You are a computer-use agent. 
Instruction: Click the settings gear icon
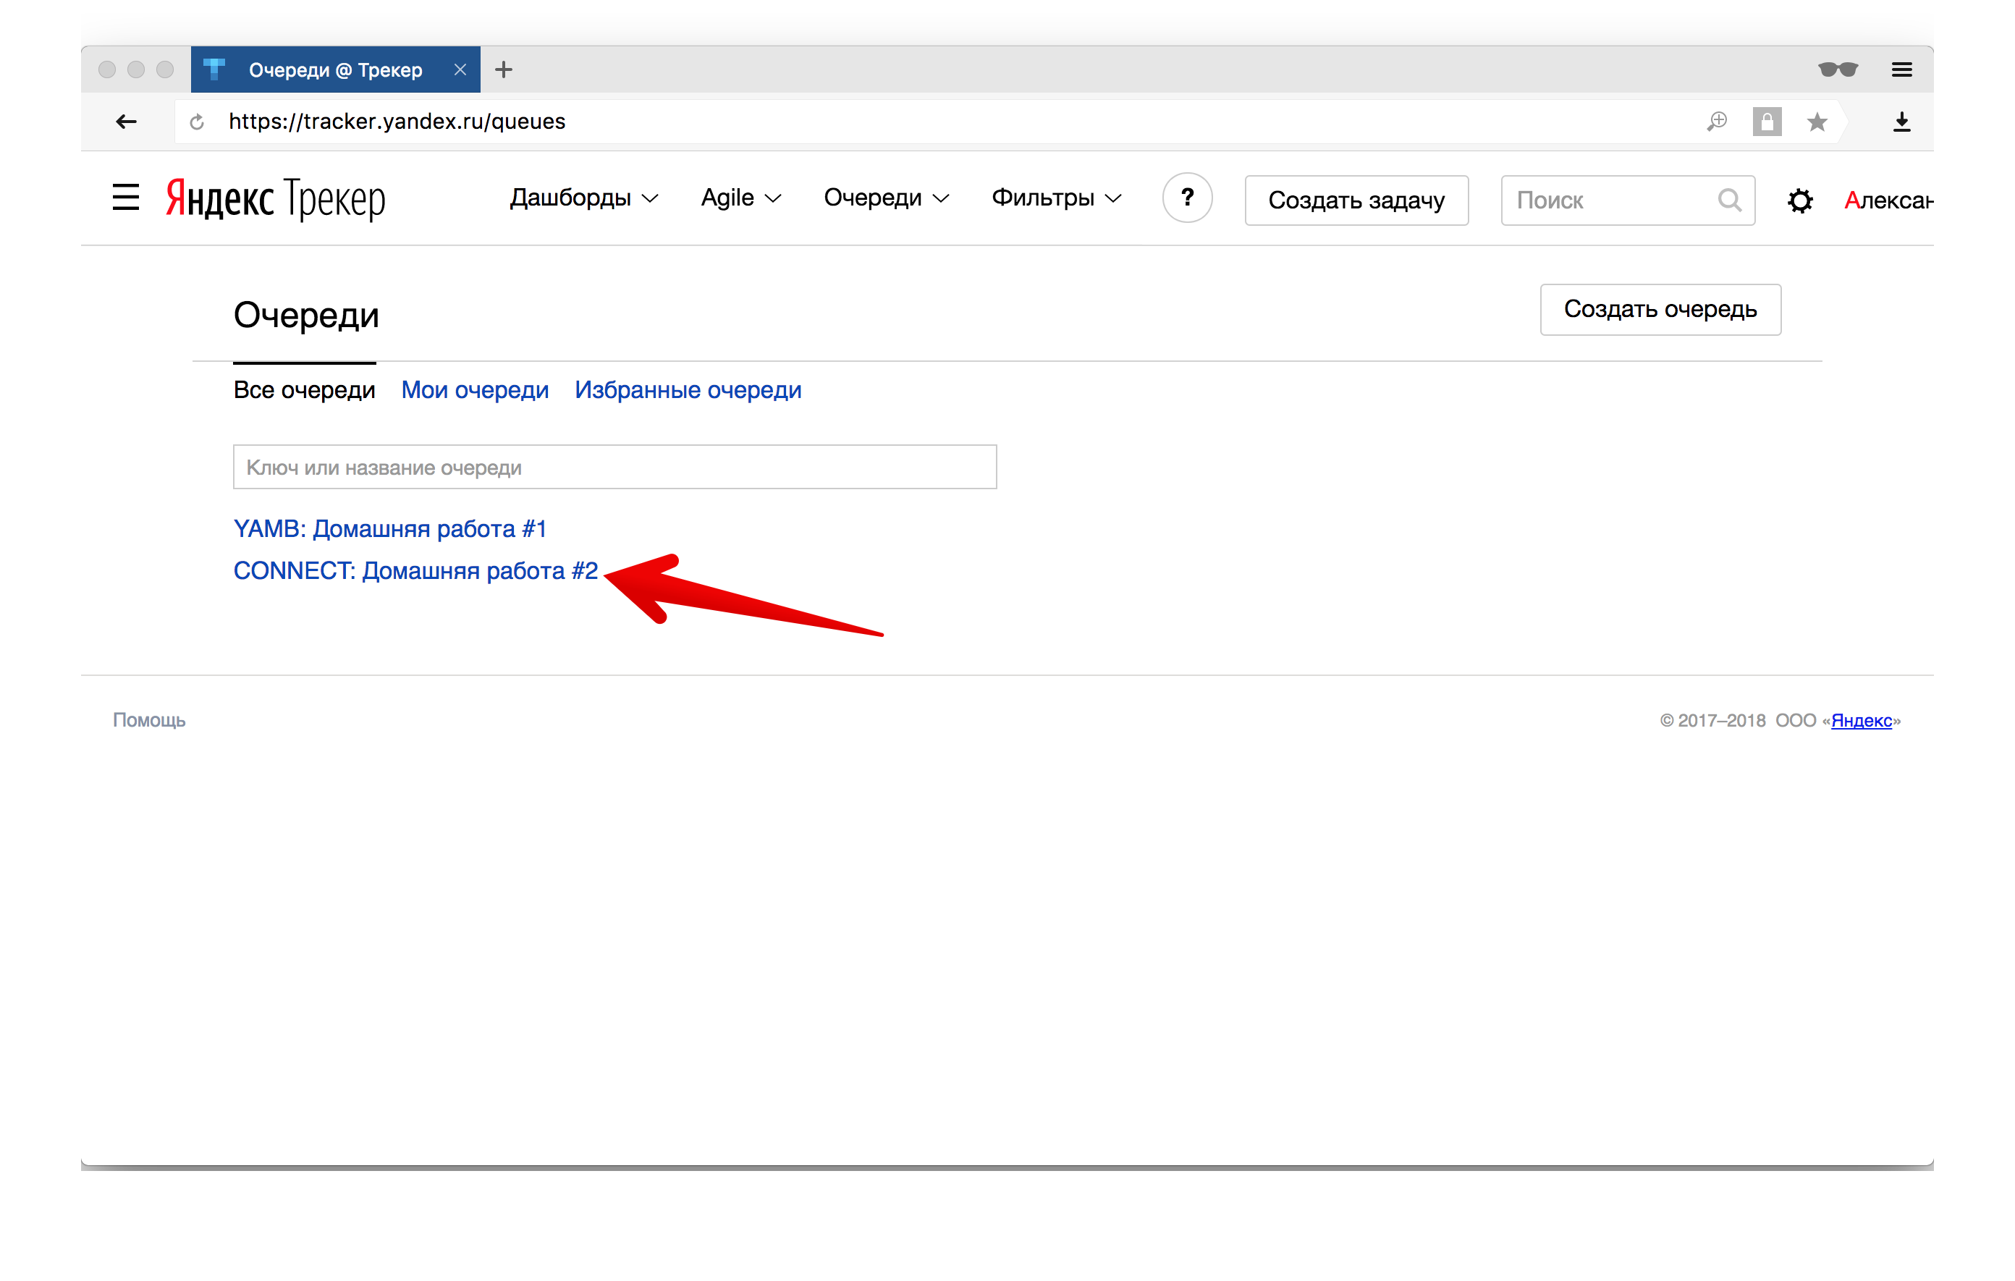click(1799, 200)
